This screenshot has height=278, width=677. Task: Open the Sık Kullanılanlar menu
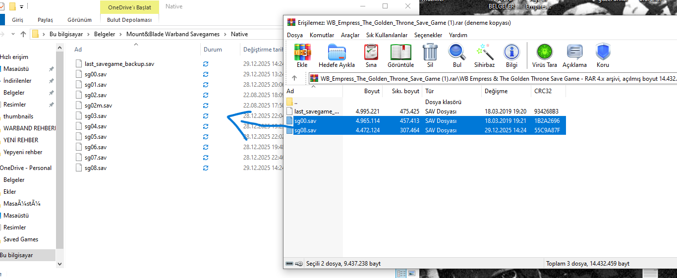387,35
